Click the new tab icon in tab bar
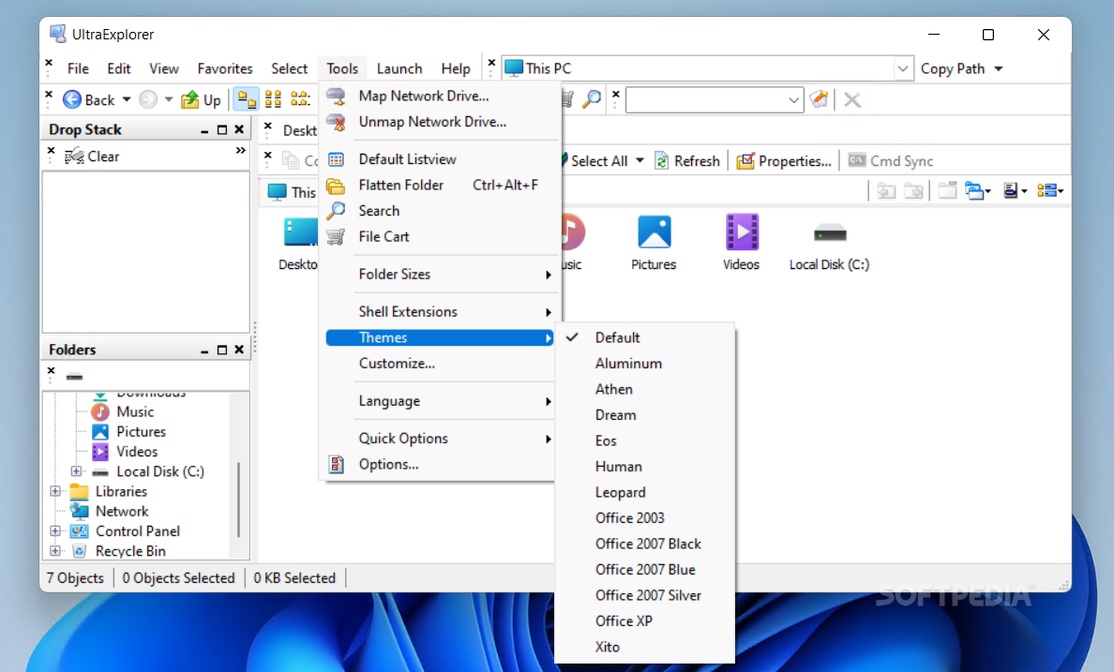 946,190
